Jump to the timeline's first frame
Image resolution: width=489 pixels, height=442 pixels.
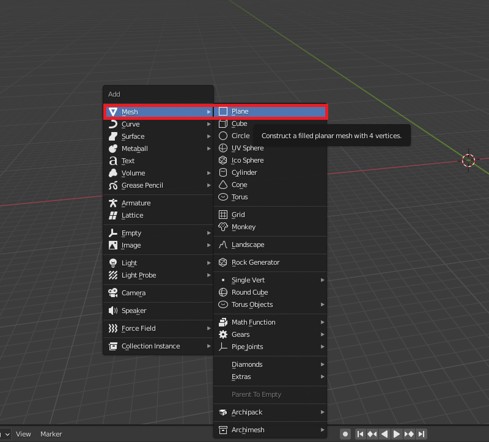tap(360, 434)
